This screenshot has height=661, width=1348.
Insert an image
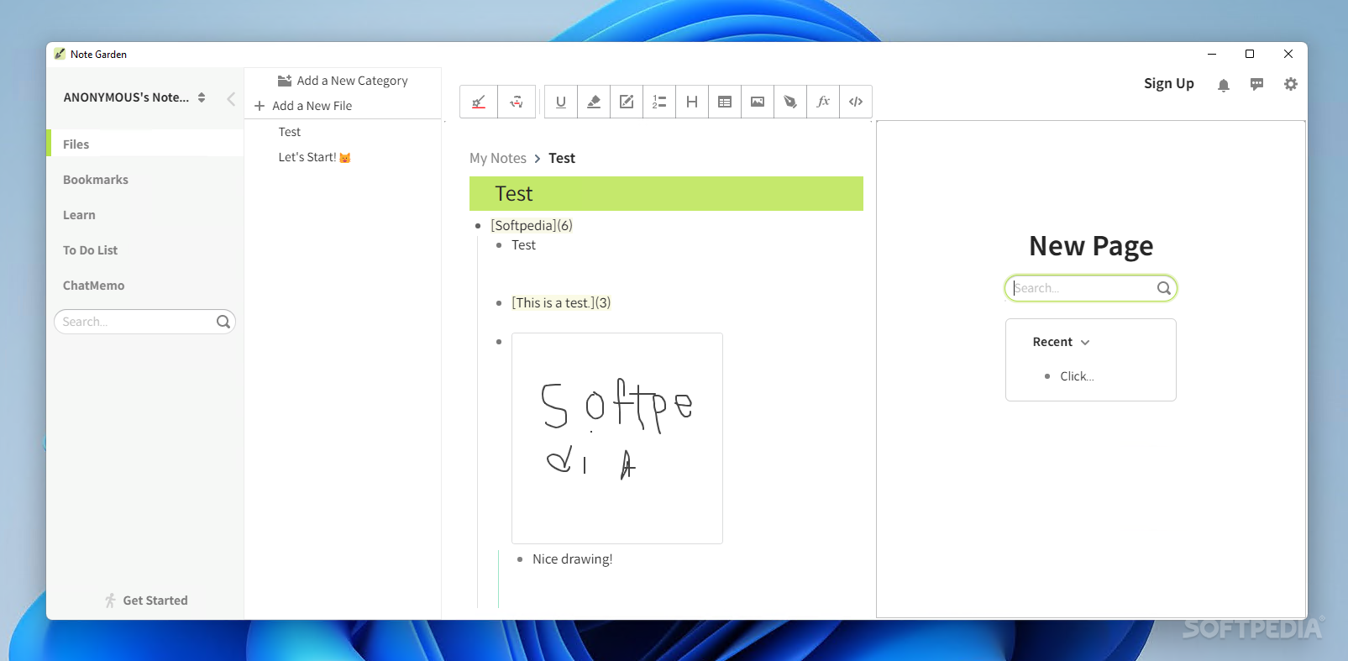pos(758,102)
